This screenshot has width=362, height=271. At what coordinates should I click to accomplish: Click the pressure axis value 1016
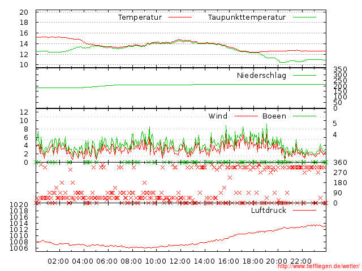point(19,217)
